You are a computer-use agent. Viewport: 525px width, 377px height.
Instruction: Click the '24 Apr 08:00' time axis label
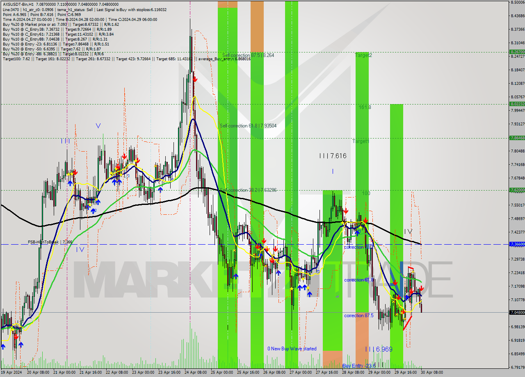click(196, 372)
